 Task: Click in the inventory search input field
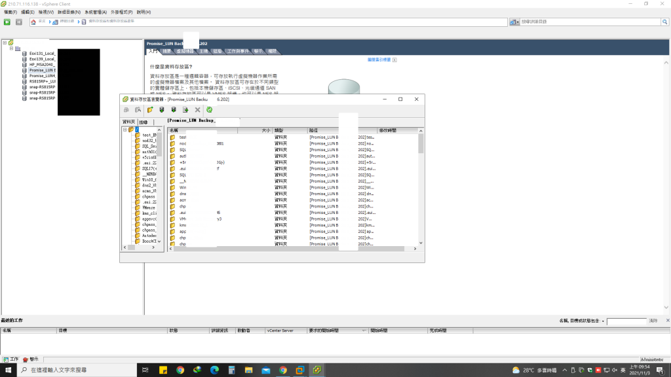point(590,22)
